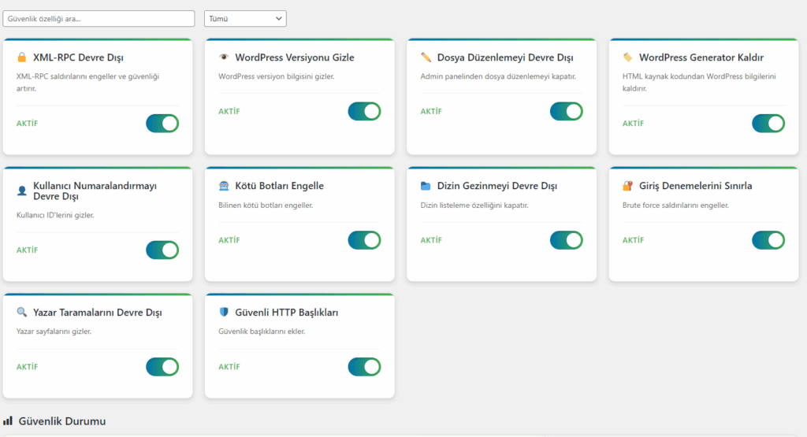
Task: Click the lock icon on XML-RPC card
Action: [22, 57]
